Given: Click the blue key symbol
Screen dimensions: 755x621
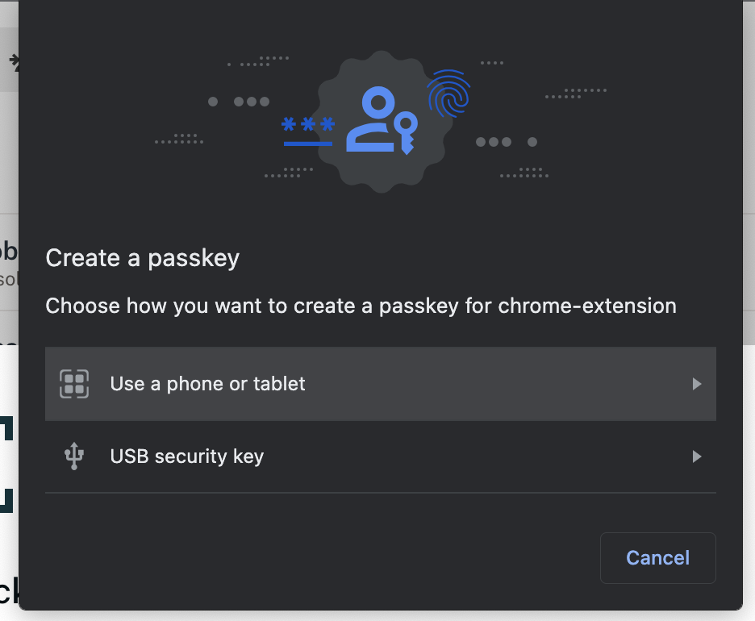Looking at the screenshot, I should click(x=406, y=132).
